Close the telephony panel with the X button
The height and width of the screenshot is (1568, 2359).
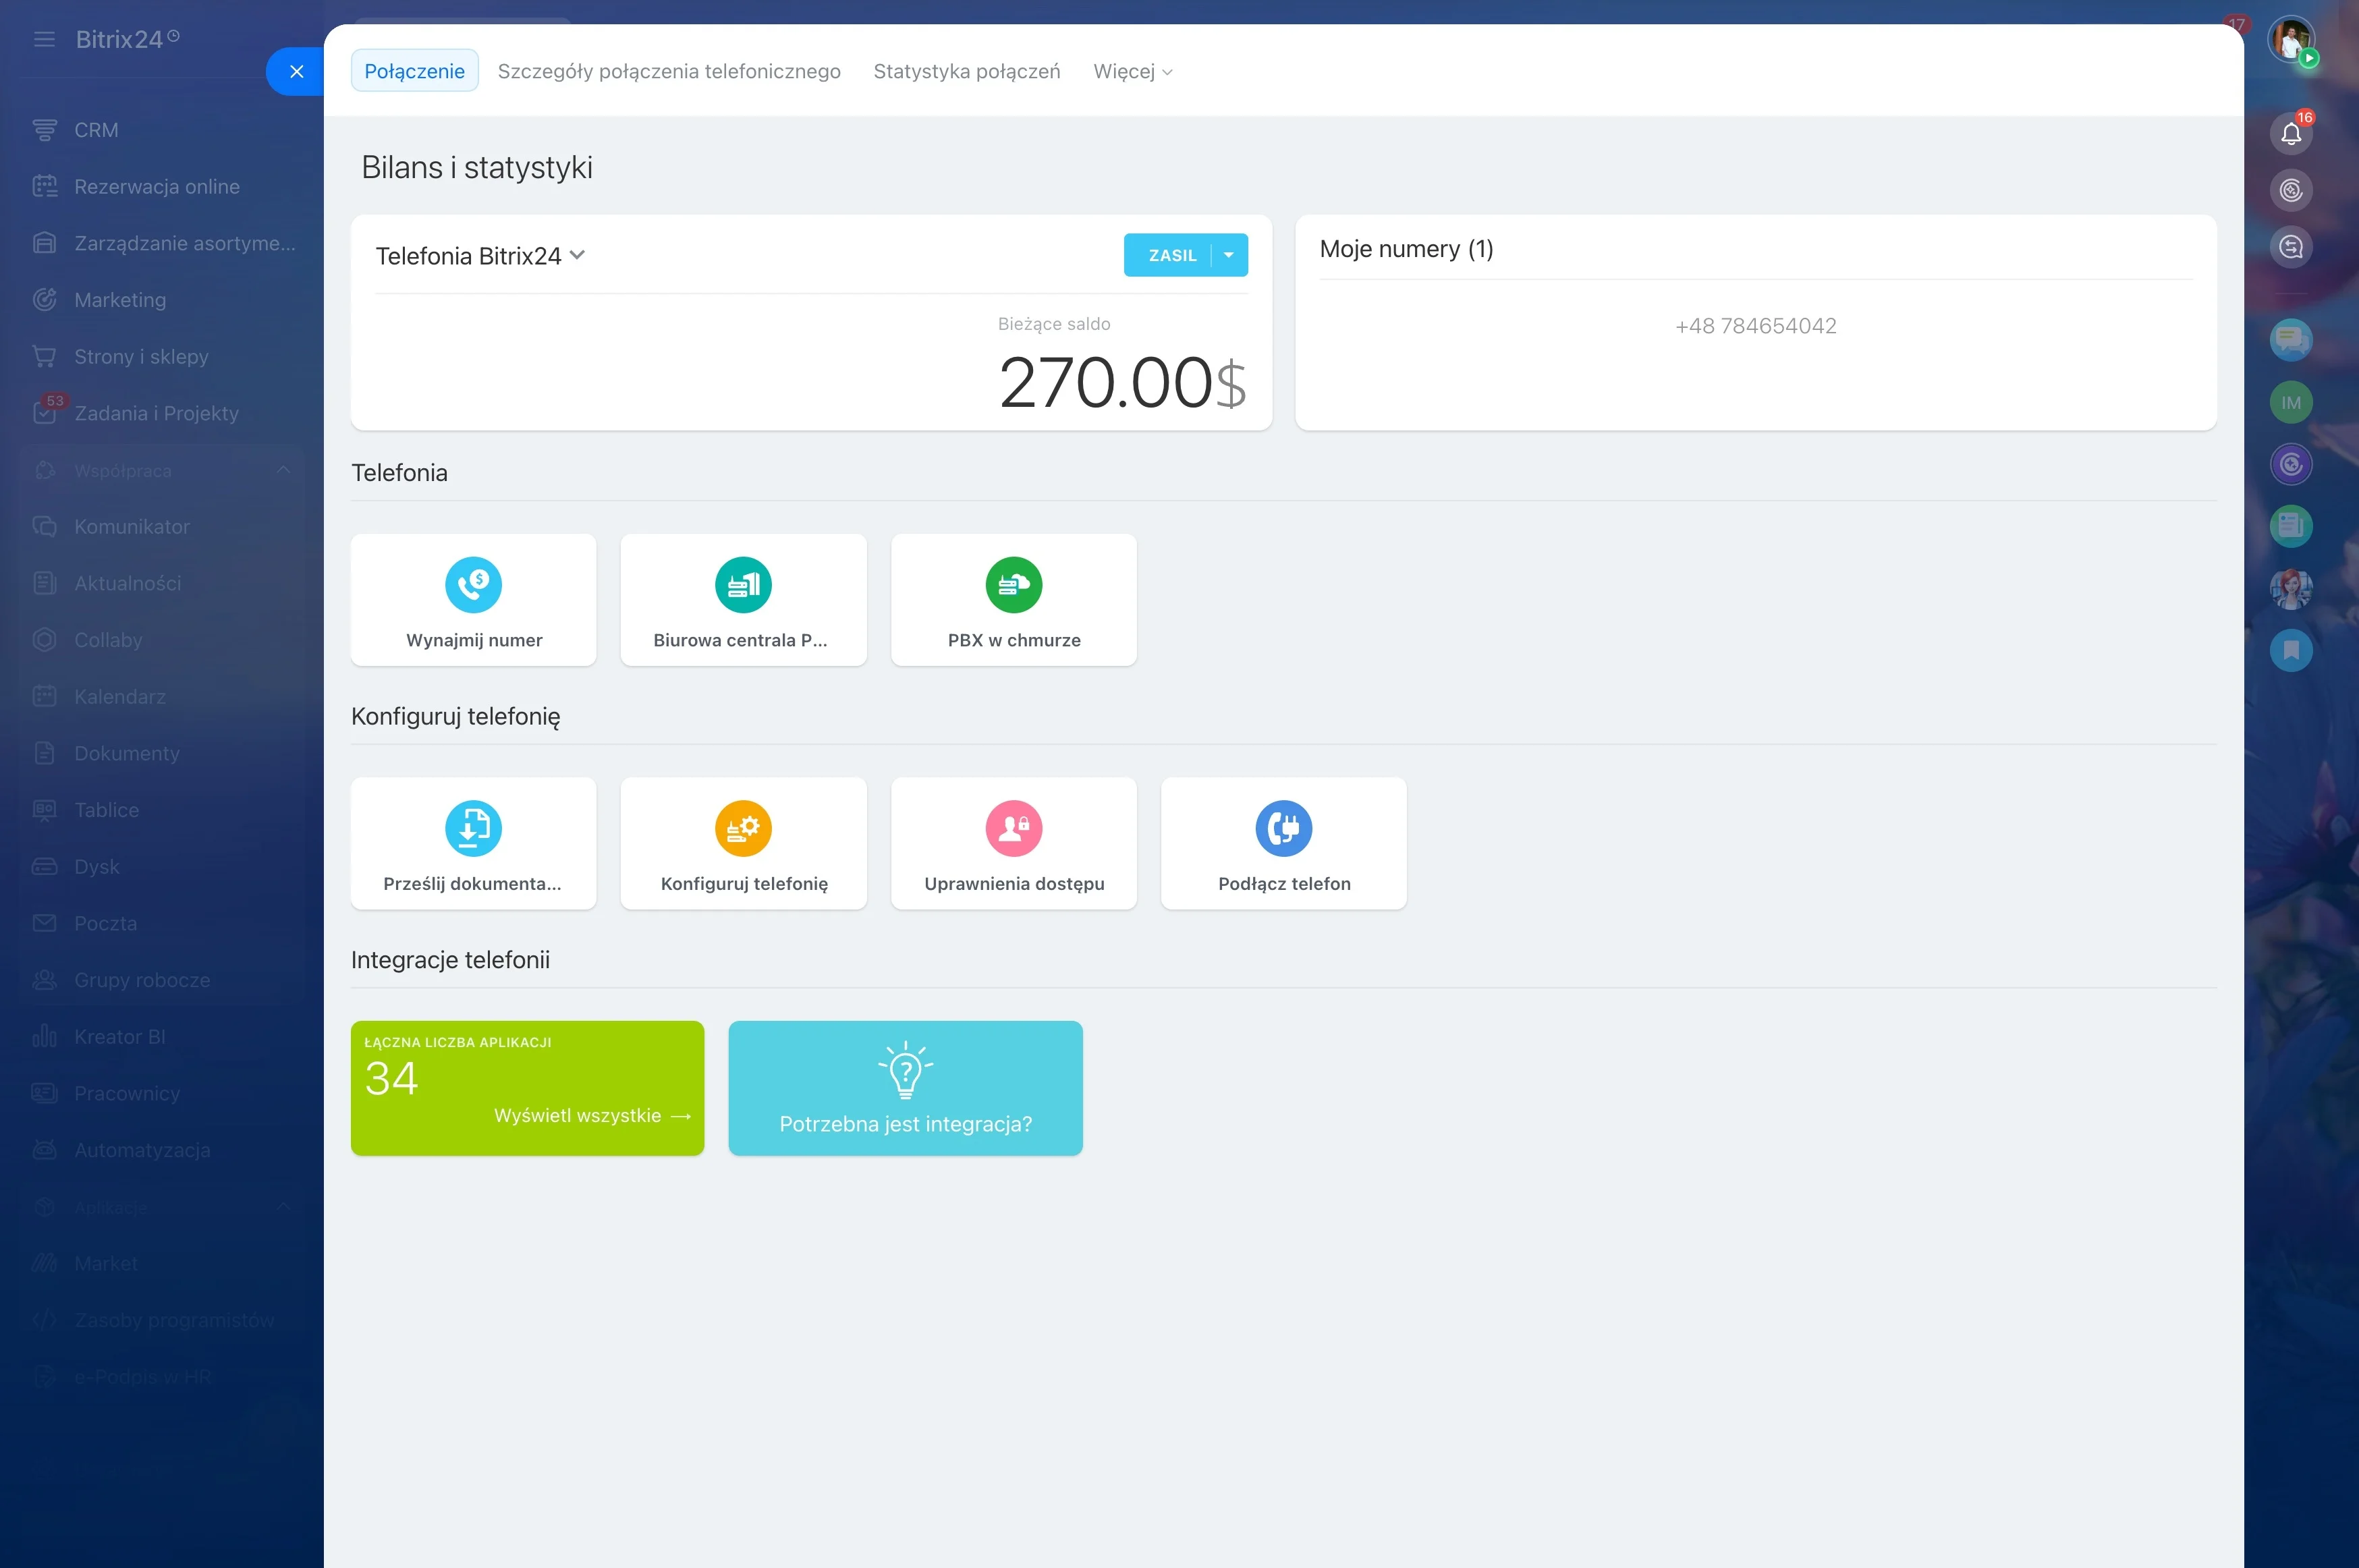(296, 71)
